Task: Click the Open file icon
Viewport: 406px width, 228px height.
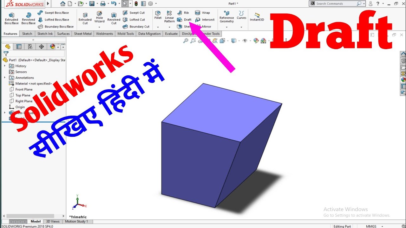Action: pyautogui.click(x=81, y=4)
